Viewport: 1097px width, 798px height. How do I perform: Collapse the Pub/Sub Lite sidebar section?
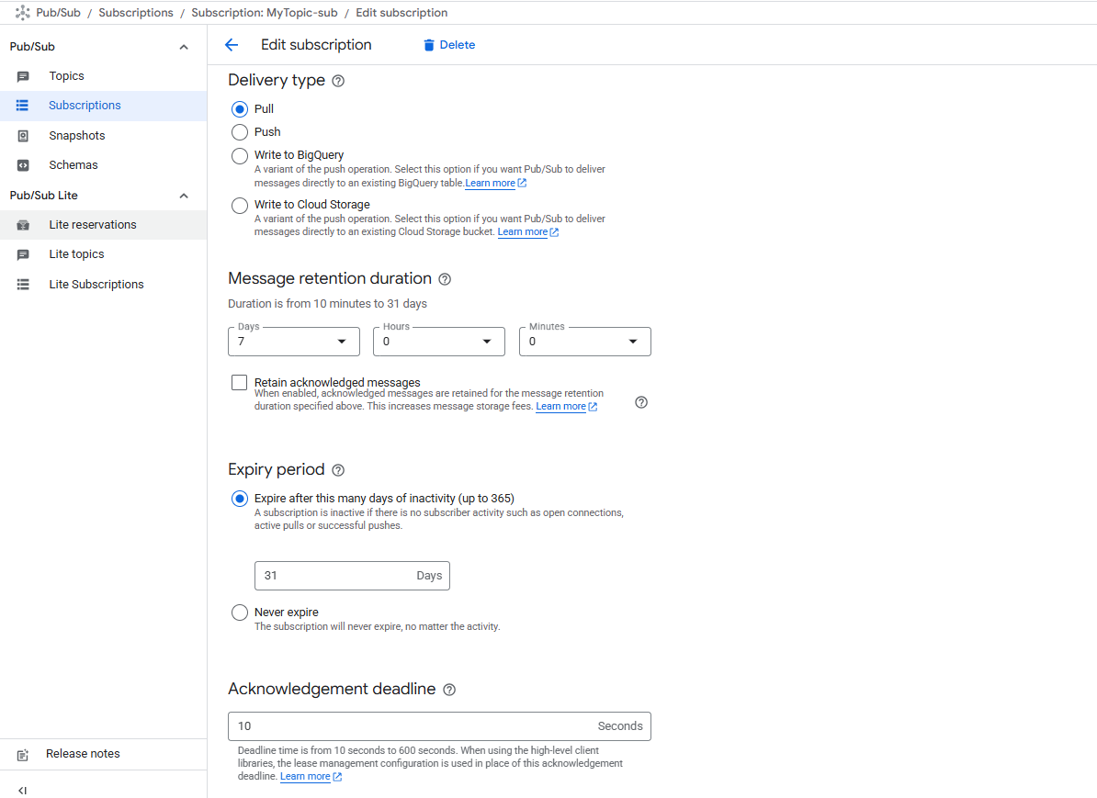click(x=183, y=196)
